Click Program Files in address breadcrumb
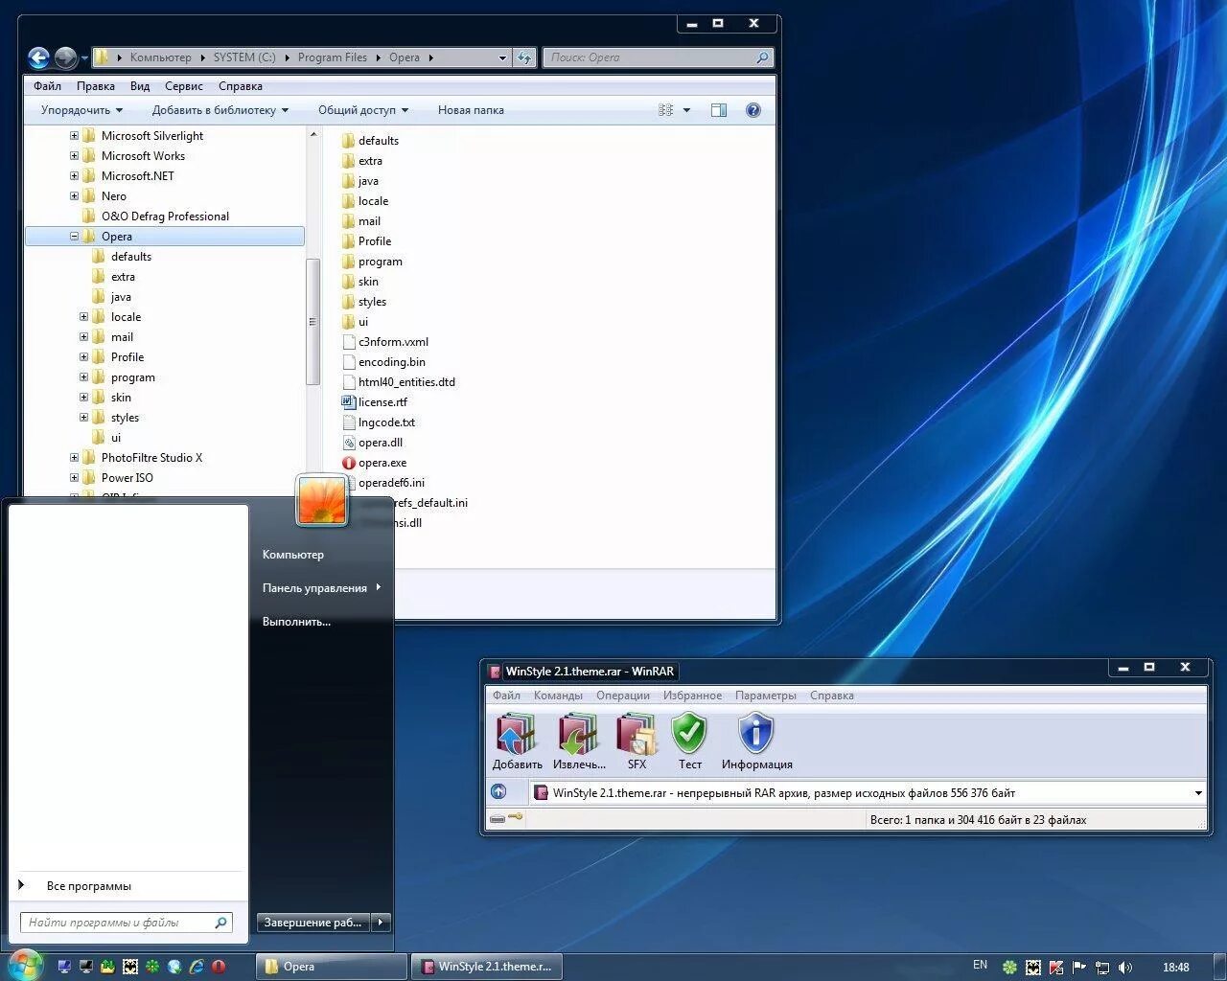1227x981 pixels. click(333, 57)
